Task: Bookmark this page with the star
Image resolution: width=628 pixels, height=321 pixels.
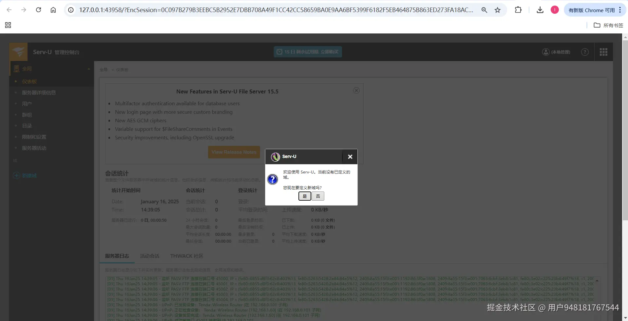Action: pos(498,10)
